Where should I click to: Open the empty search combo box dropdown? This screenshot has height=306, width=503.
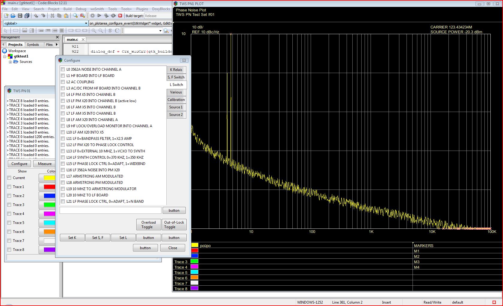(160, 31)
